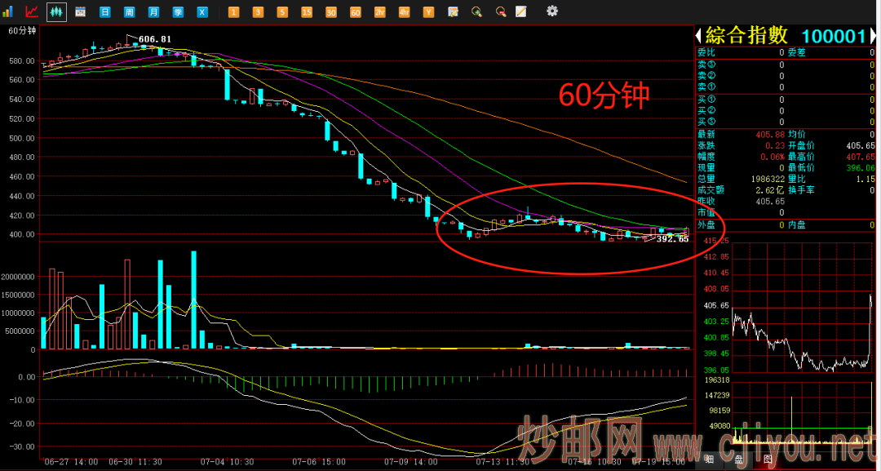Click the 60分钟 period label top-left
The image size is (881, 471).
[22, 31]
